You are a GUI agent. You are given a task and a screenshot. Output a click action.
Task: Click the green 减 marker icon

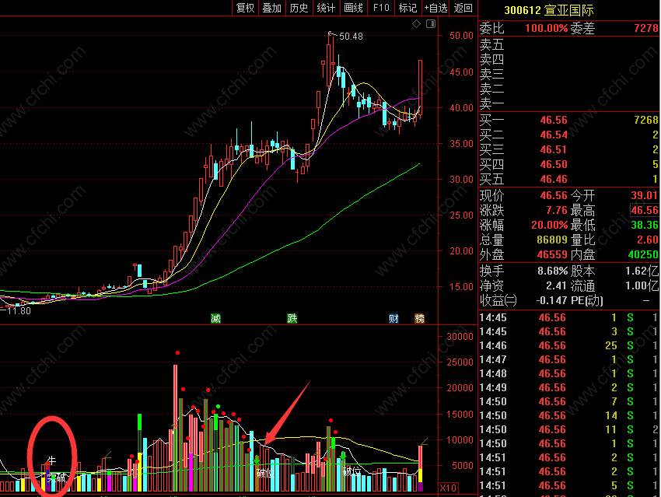[216, 318]
